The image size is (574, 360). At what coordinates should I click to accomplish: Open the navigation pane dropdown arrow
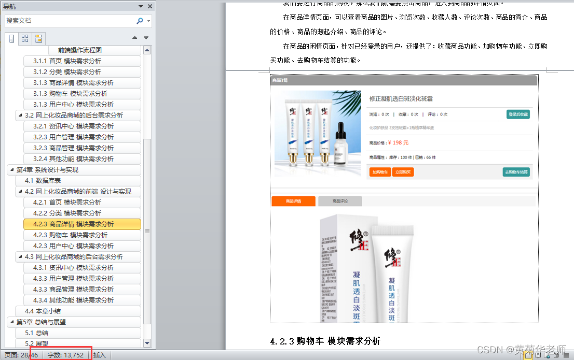coord(142,6)
